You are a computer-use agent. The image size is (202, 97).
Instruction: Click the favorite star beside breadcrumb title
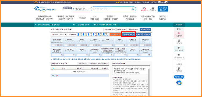point(117,25)
